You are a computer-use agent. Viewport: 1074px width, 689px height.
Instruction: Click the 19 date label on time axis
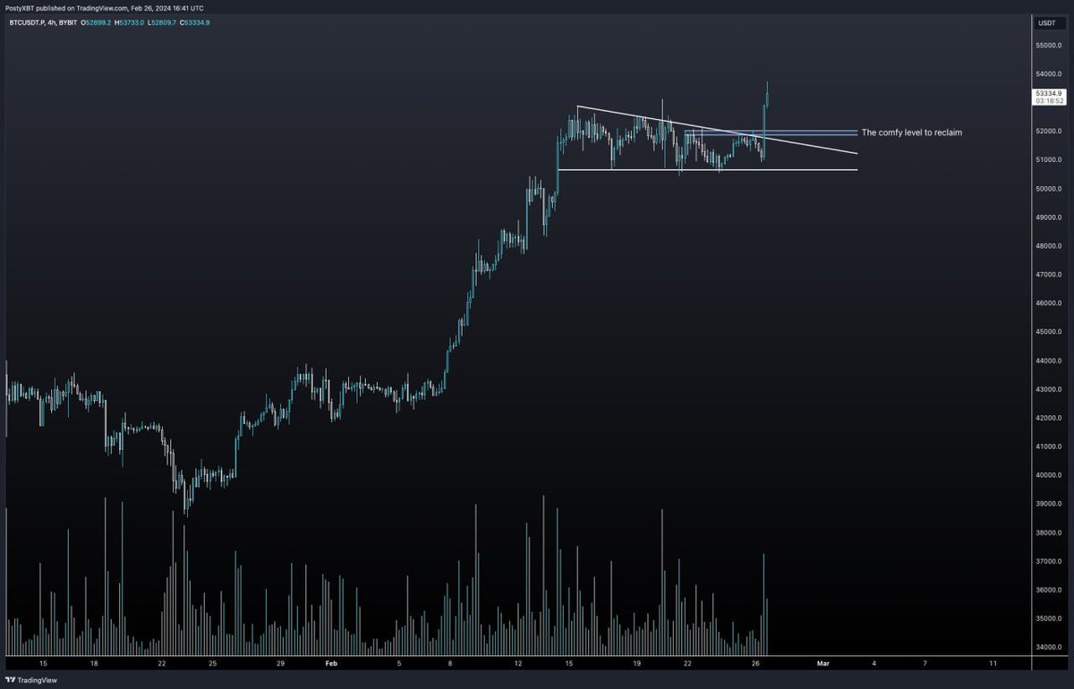tap(636, 663)
